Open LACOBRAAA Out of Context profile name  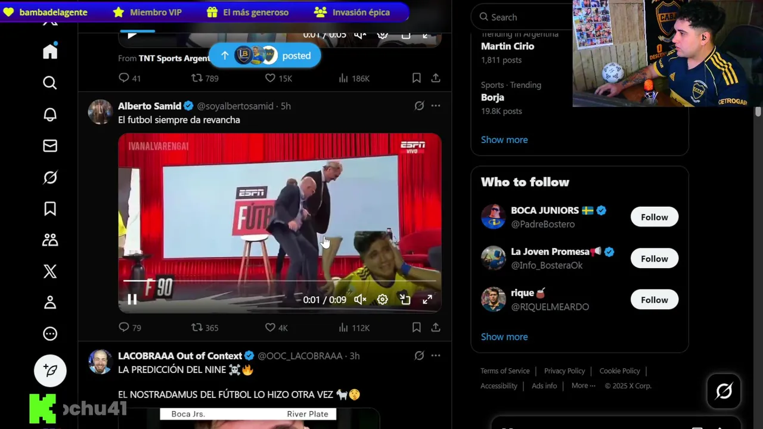coord(180,356)
